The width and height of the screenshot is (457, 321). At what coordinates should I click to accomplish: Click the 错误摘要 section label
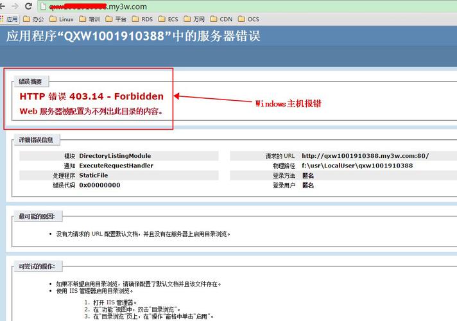click(30, 82)
